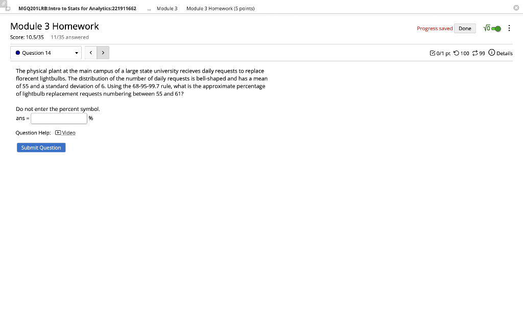Image resolution: width=523 pixels, height=327 pixels.
Task: Click the Done button
Action: [x=465, y=29]
